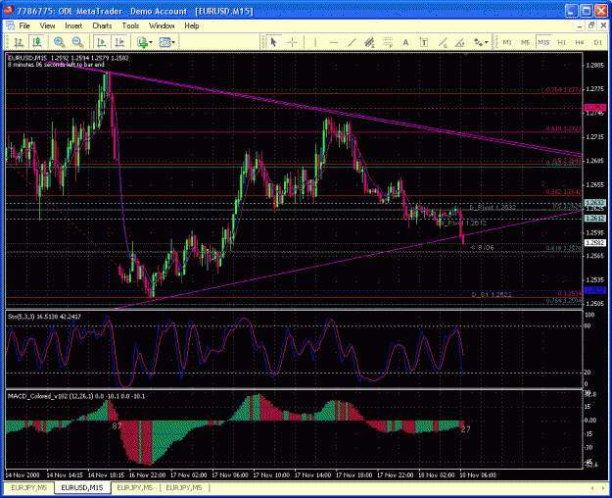Click the D_Pivot 1.2632 label
This screenshot has height=498, width=612.
coord(493,207)
